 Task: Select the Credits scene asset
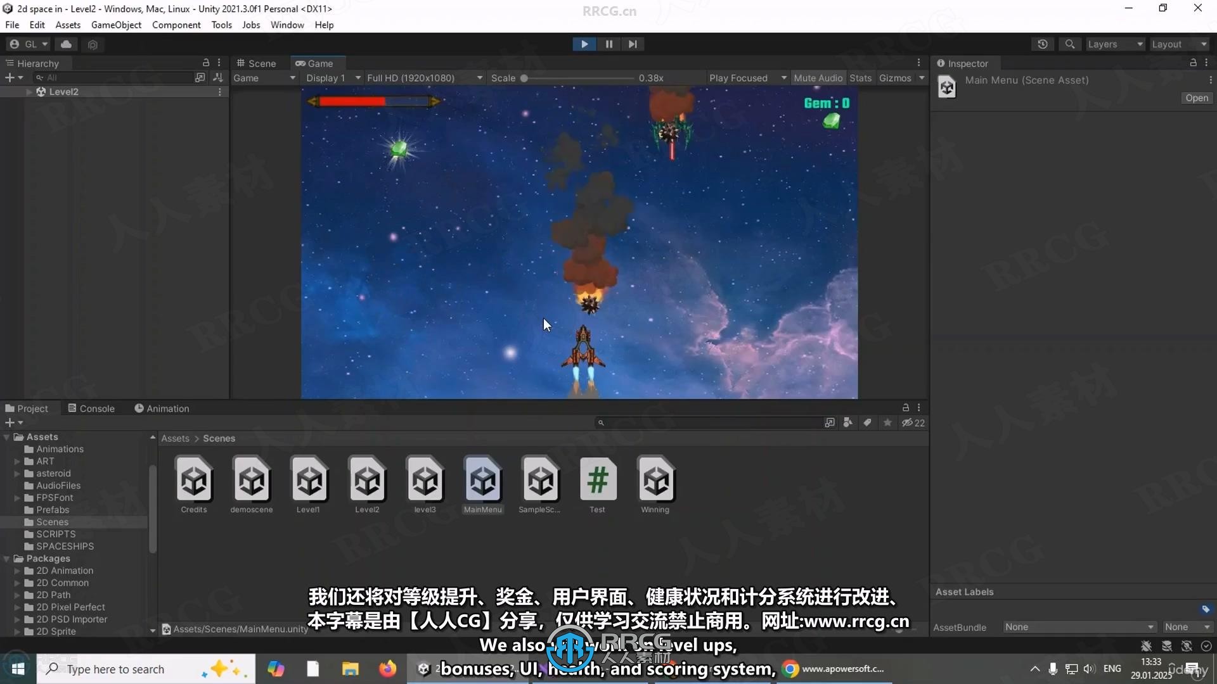[x=194, y=485]
